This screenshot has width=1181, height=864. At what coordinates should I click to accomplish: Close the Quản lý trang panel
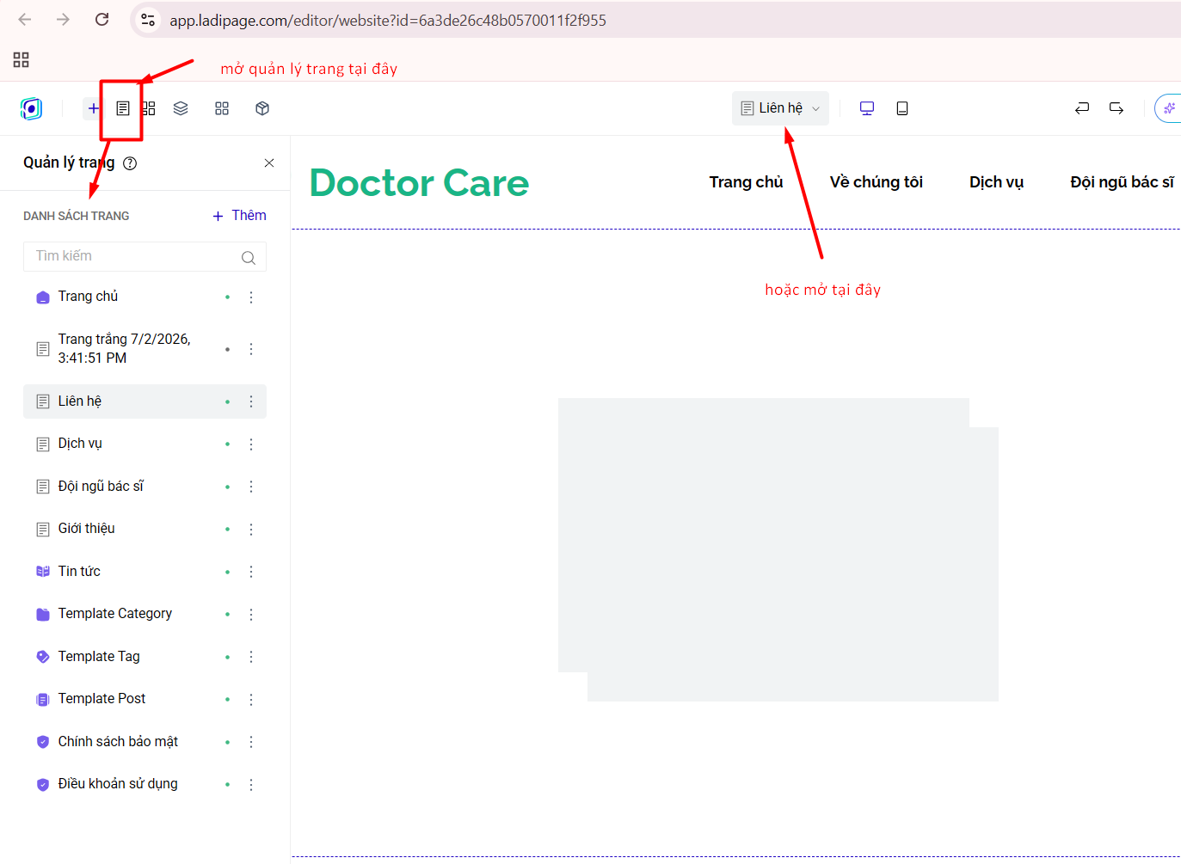tap(269, 163)
